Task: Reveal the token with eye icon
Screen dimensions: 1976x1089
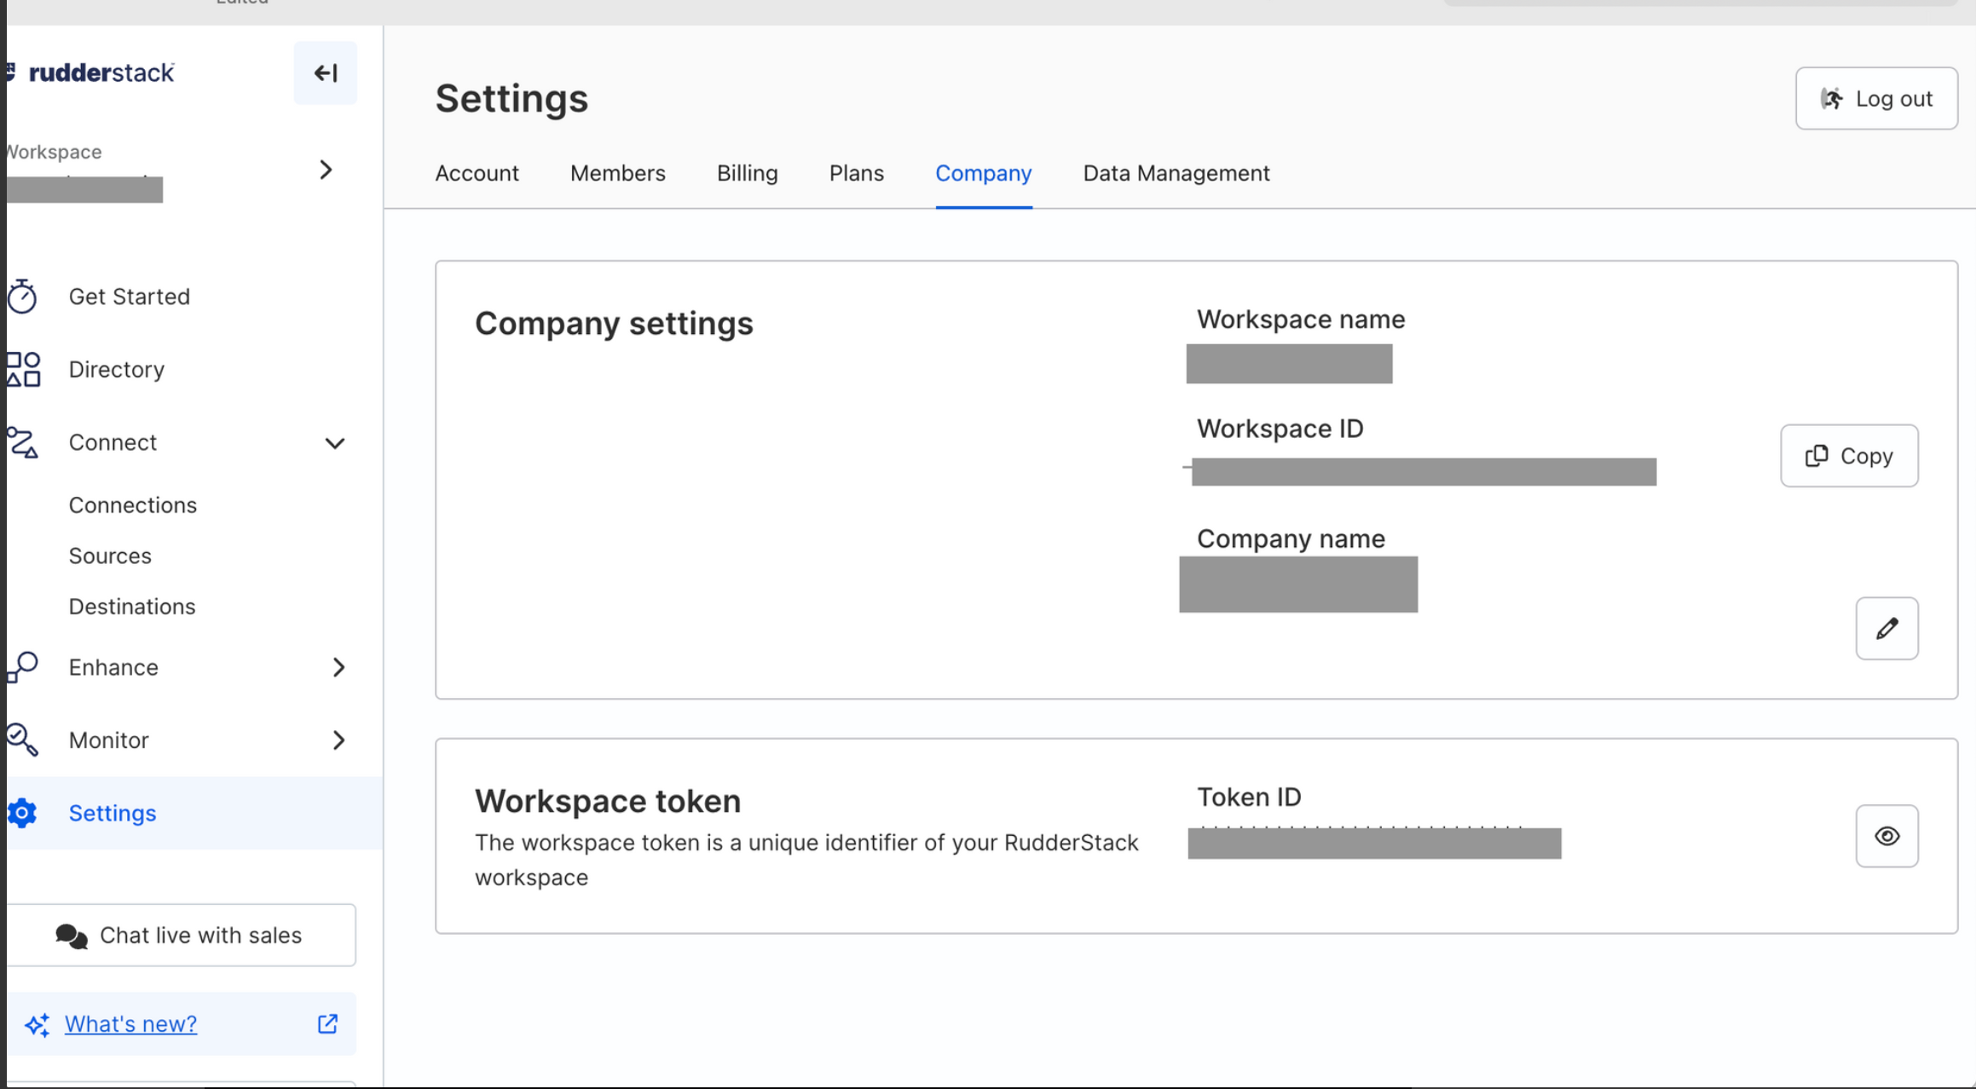Action: (1886, 836)
